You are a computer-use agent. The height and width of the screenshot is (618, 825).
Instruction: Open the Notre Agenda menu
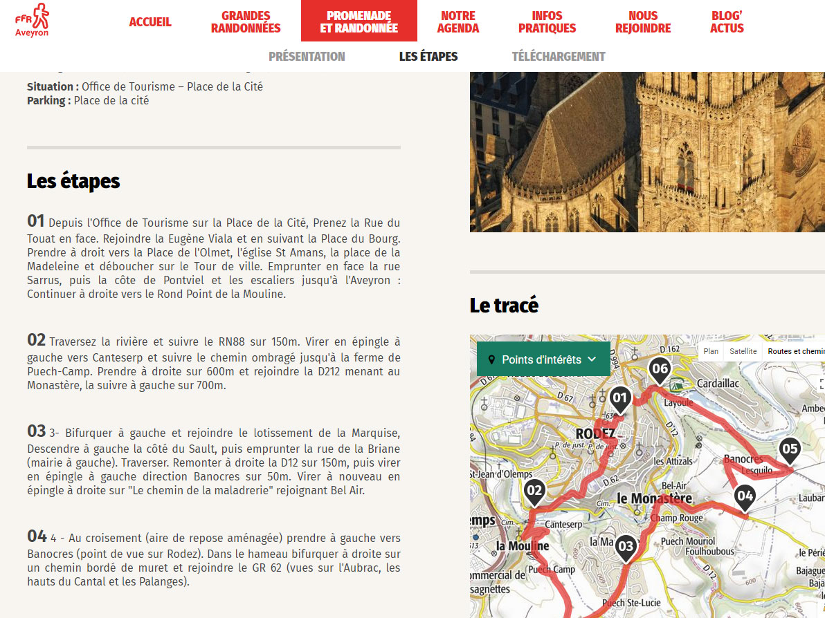pos(457,22)
